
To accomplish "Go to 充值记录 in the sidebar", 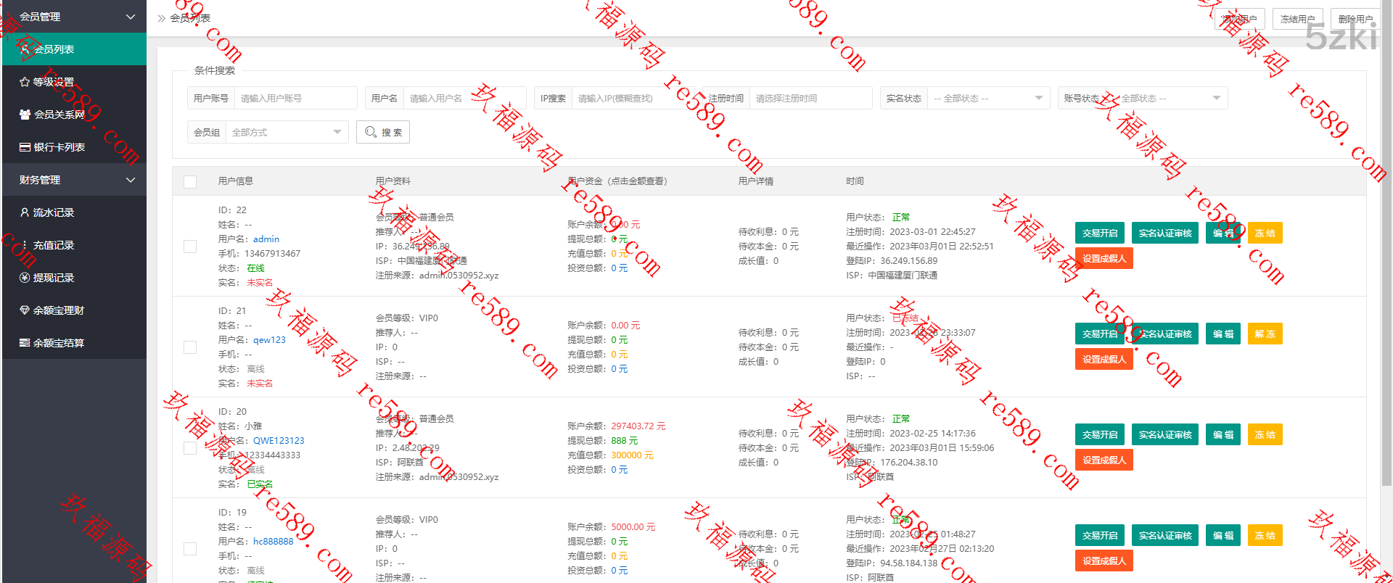I will 54,245.
